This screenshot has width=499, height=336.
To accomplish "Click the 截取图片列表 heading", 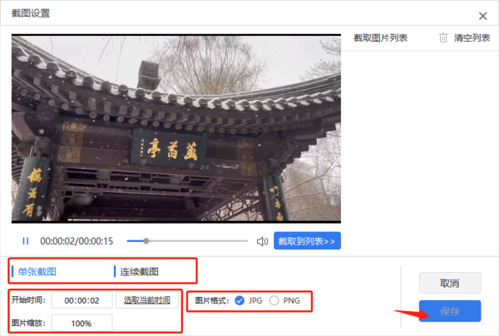I will (381, 38).
